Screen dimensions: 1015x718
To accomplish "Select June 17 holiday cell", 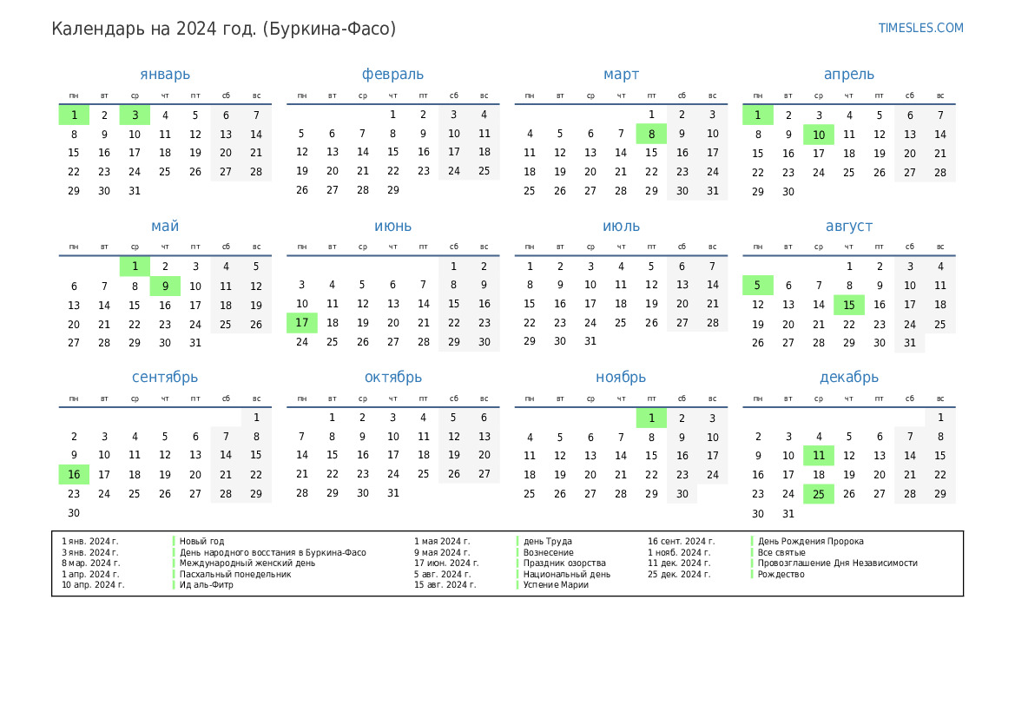I will point(302,323).
